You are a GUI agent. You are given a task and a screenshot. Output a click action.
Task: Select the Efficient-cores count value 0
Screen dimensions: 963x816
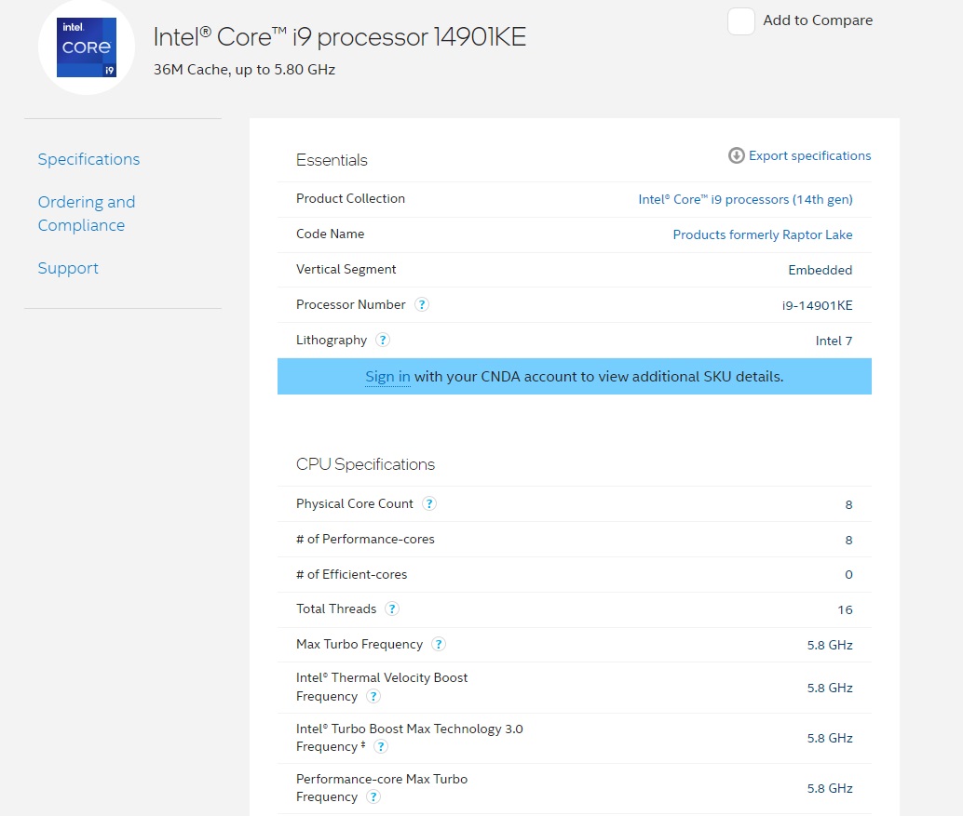click(848, 575)
